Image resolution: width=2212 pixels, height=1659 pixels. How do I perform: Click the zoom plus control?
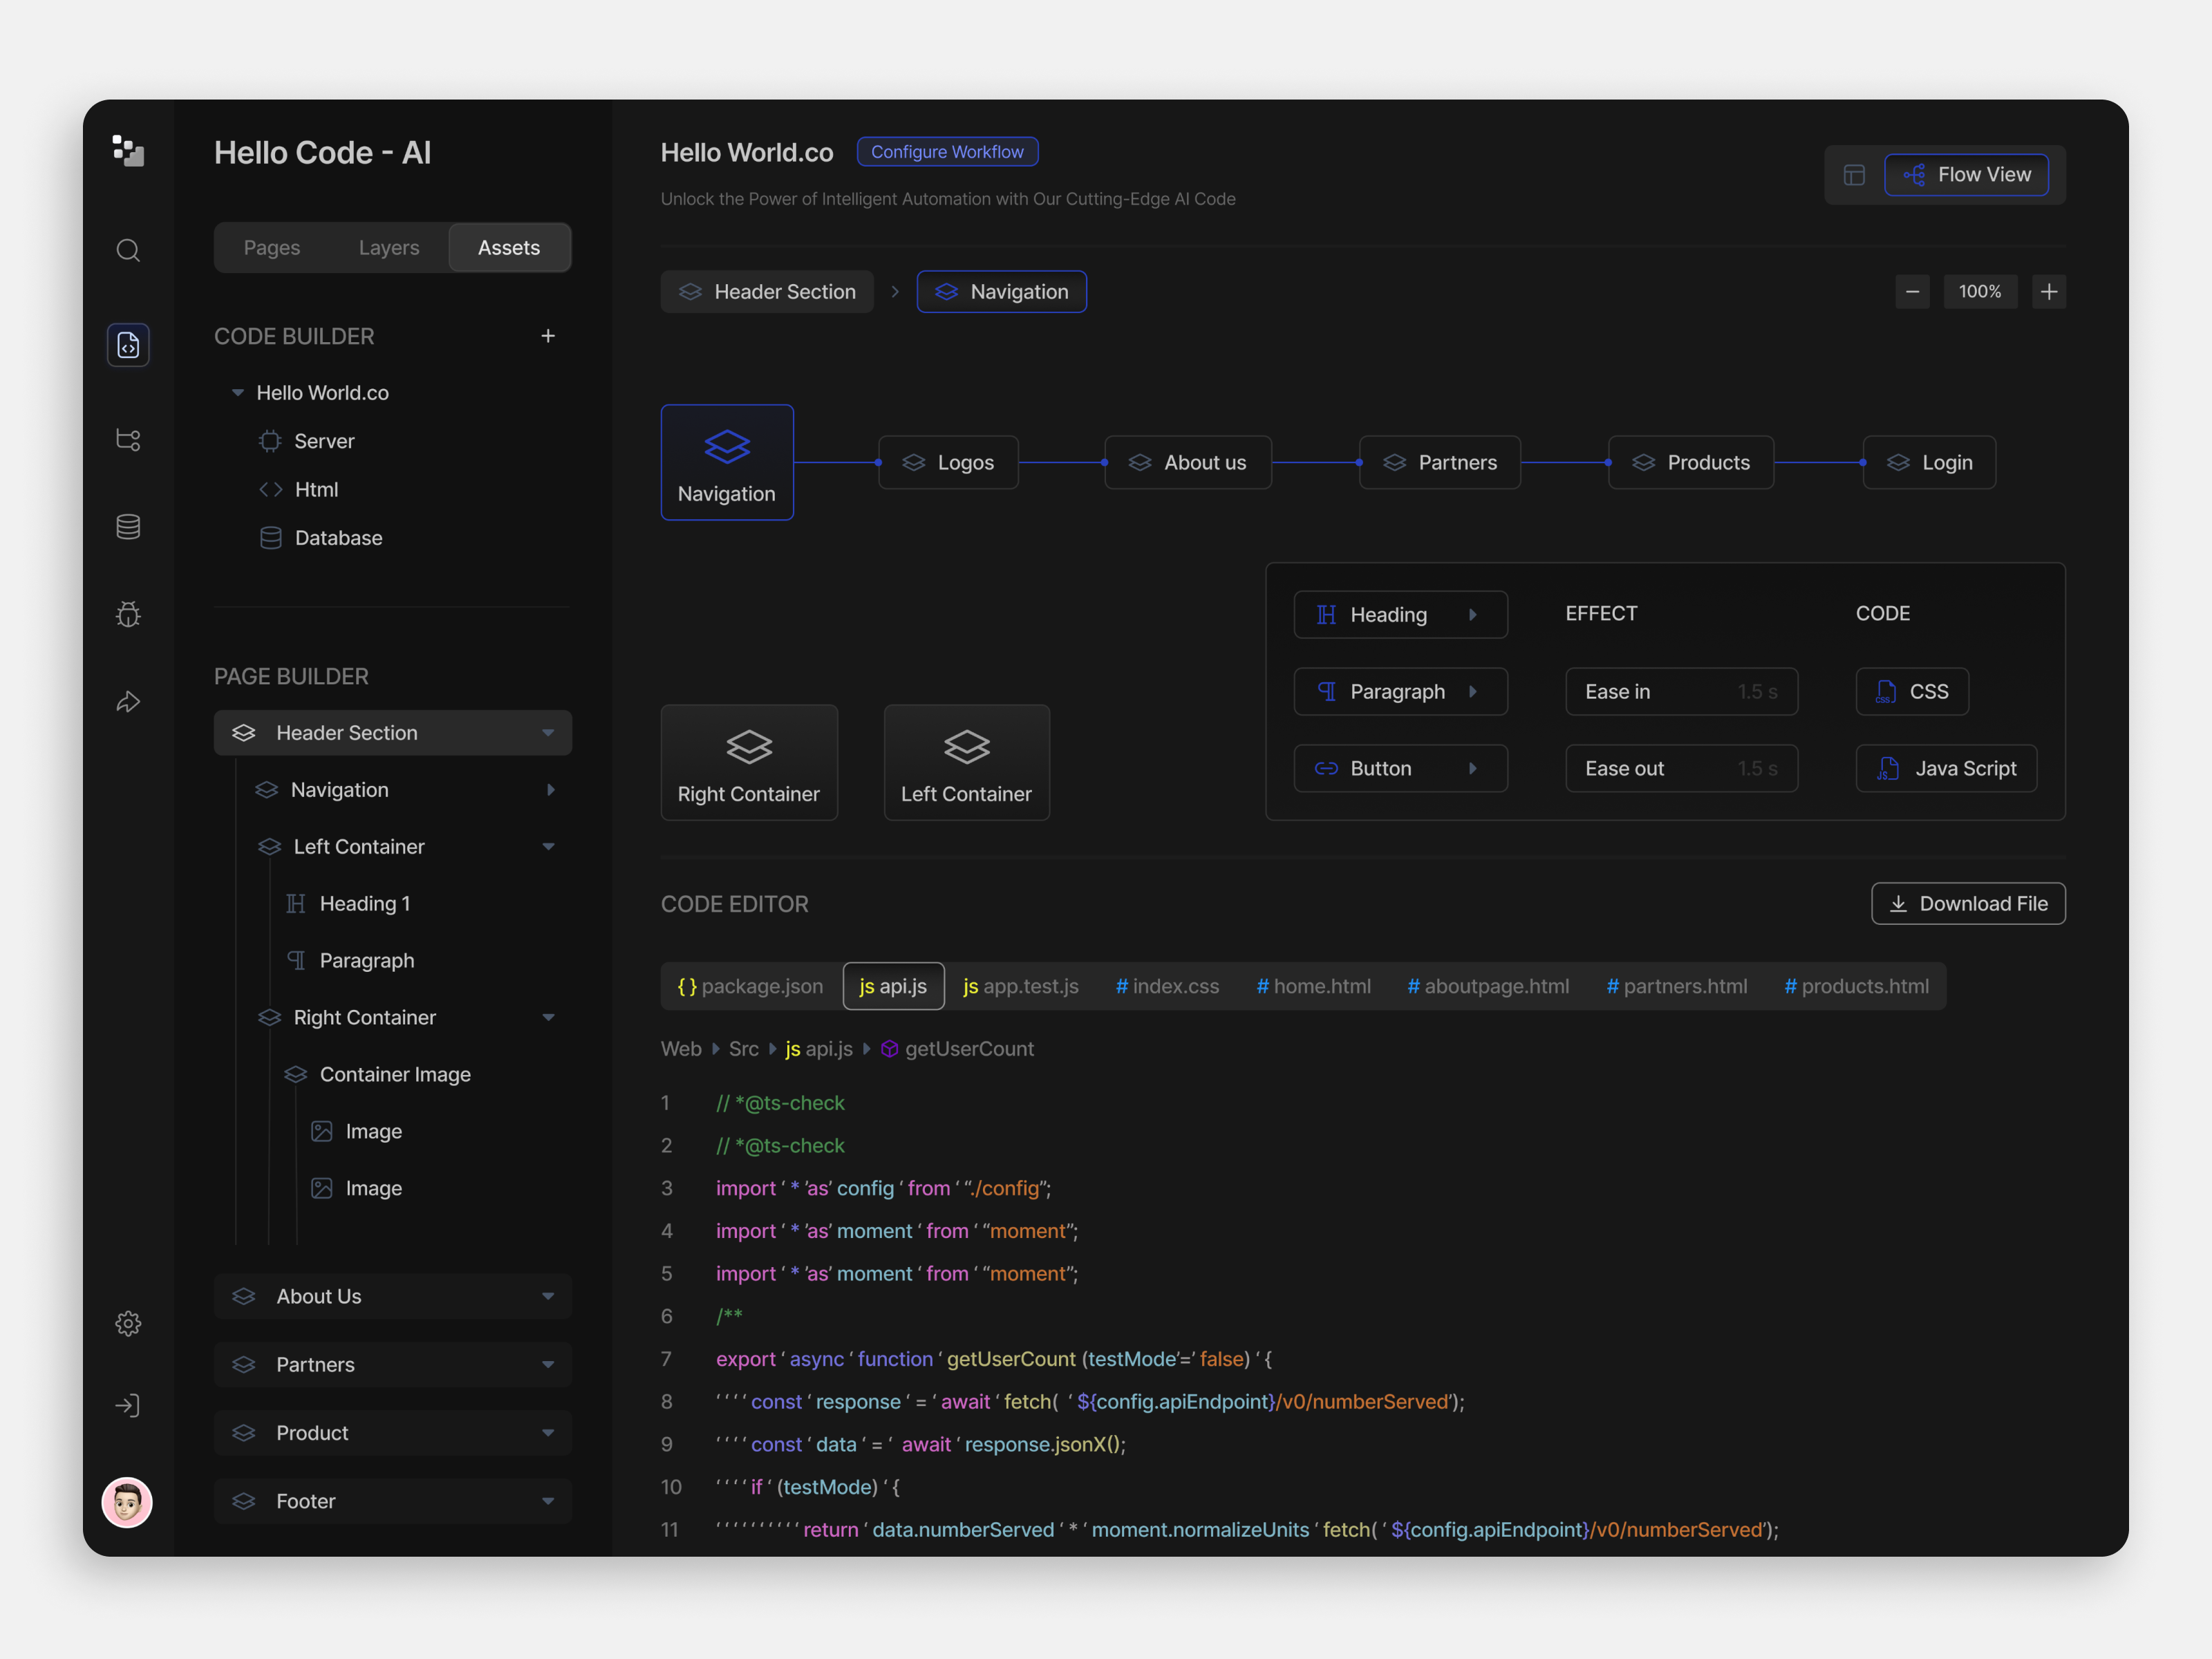coord(2048,291)
